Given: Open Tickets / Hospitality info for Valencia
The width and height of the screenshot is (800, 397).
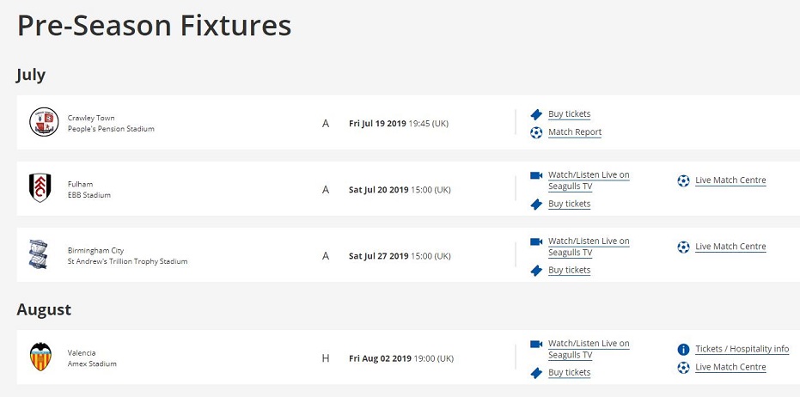Looking at the screenshot, I should [742, 349].
